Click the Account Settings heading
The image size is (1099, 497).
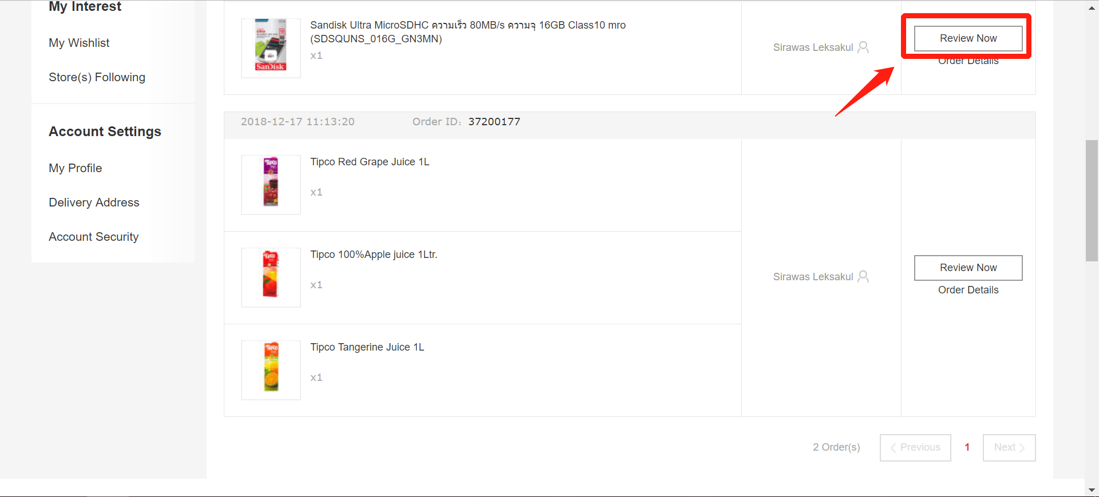point(105,132)
